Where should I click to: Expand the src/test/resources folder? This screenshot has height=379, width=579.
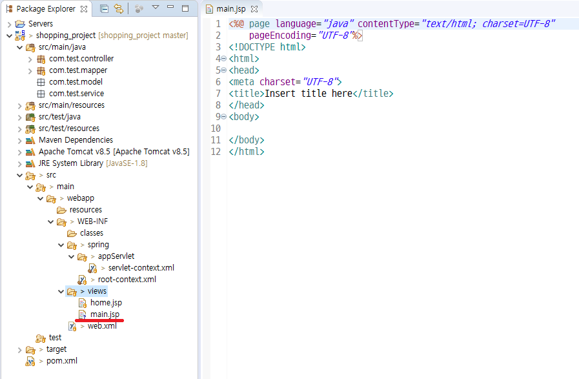[x=19, y=129]
